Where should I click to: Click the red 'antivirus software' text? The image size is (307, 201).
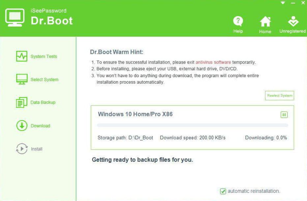(213, 62)
